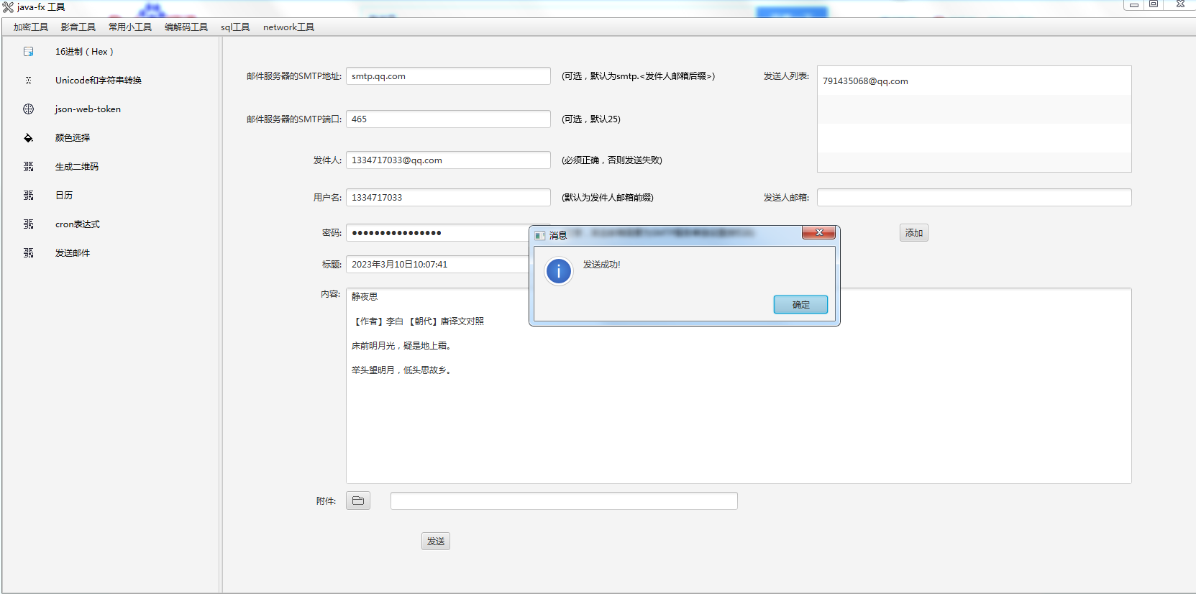Open the 加密工具 menu
The width and height of the screenshot is (1196, 594).
(31, 27)
